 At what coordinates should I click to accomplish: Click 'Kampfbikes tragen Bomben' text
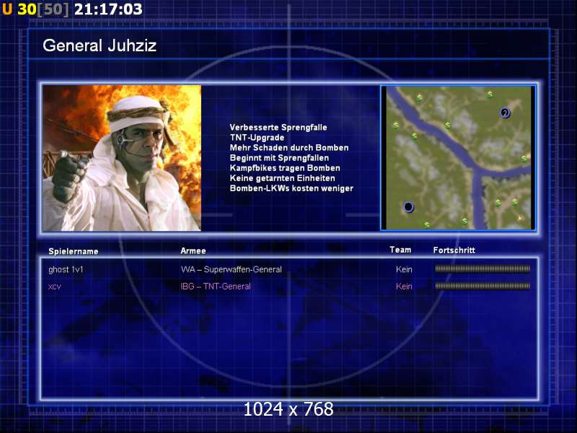pos(285,168)
